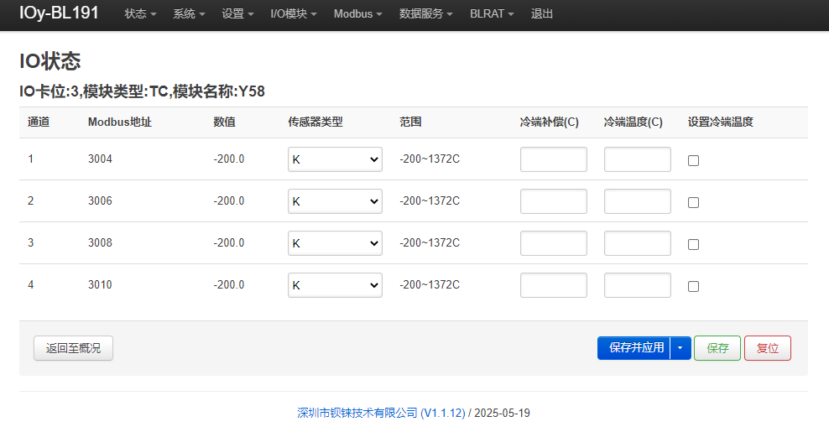Open the 状态 menu
The height and width of the screenshot is (432, 829).
[140, 13]
